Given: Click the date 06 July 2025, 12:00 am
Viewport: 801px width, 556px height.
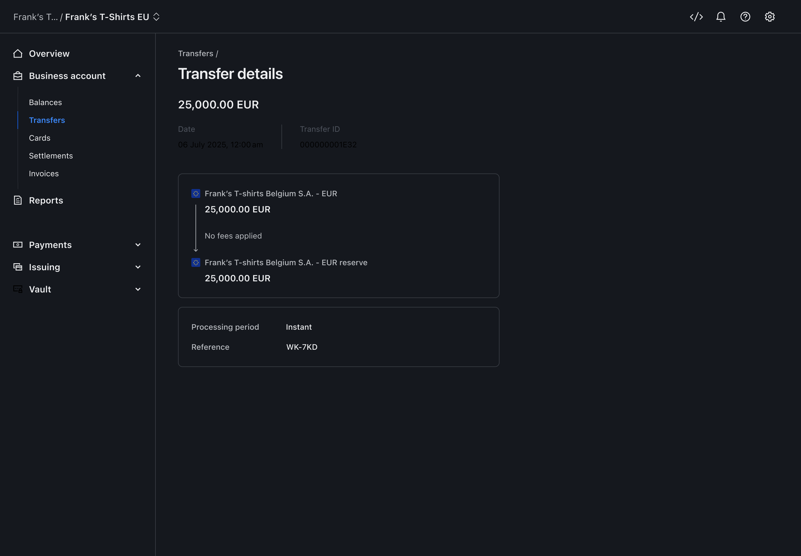Looking at the screenshot, I should [221, 145].
